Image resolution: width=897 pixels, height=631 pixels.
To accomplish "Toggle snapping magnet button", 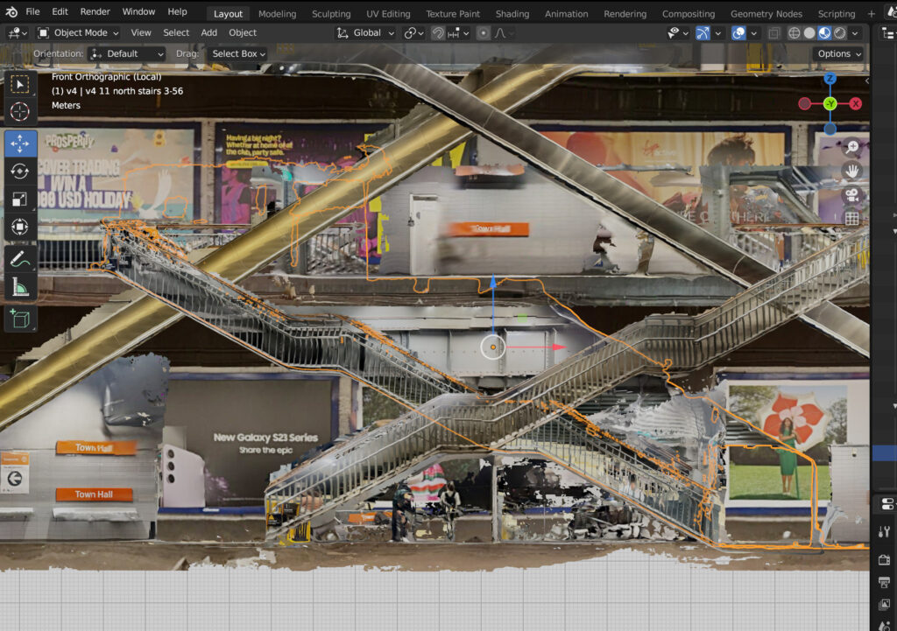I will [438, 33].
